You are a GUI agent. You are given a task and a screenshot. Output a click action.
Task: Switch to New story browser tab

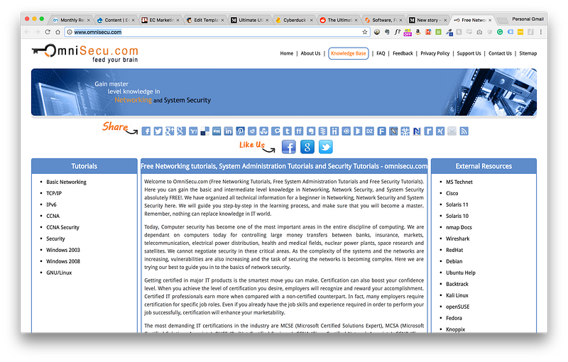[428, 20]
